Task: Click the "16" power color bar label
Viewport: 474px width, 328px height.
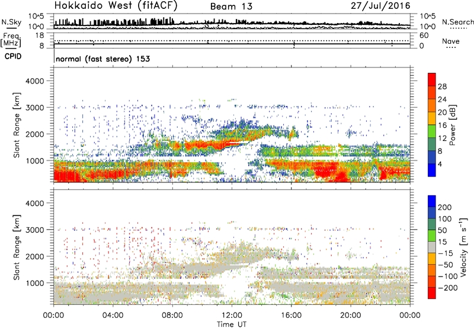Action: [442, 126]
